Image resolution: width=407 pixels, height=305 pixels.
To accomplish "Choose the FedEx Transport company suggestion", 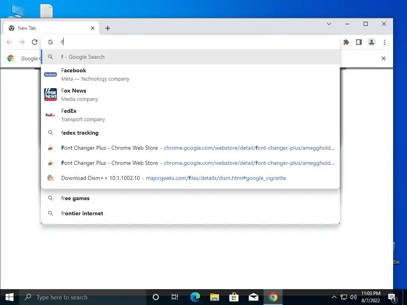I will (190, 115).
